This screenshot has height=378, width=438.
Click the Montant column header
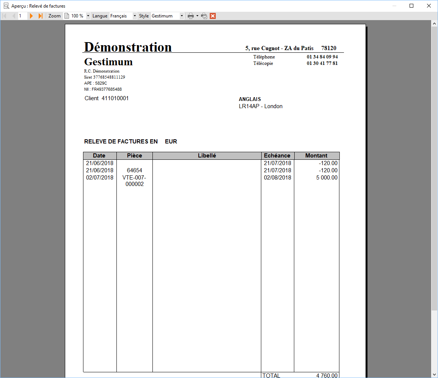pos(316,156)
